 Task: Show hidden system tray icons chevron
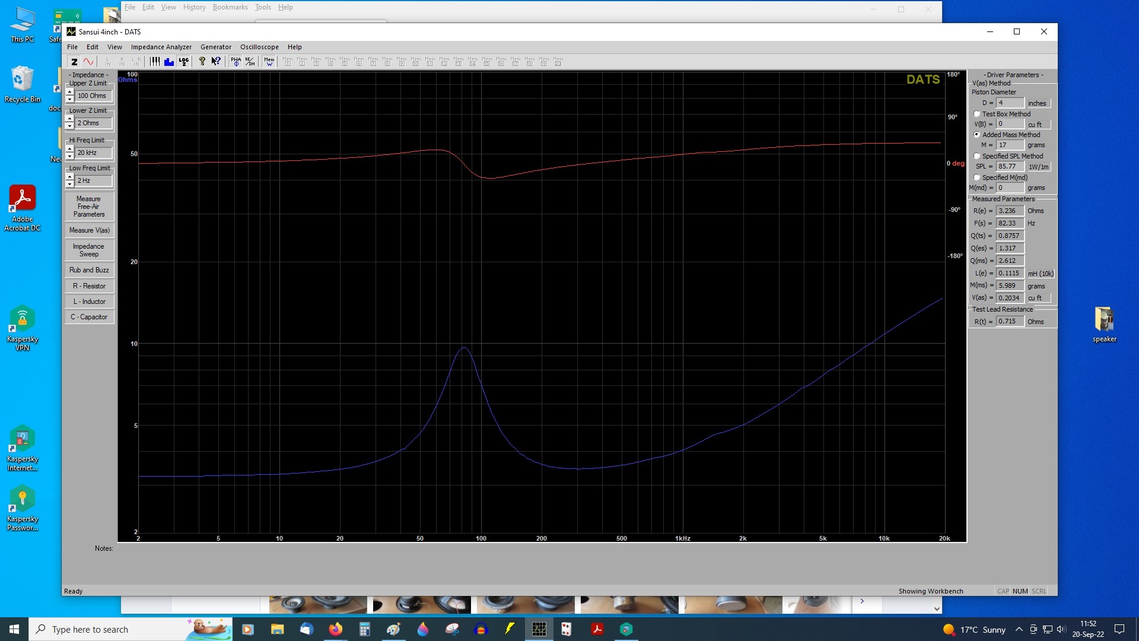click(1019, 629)
